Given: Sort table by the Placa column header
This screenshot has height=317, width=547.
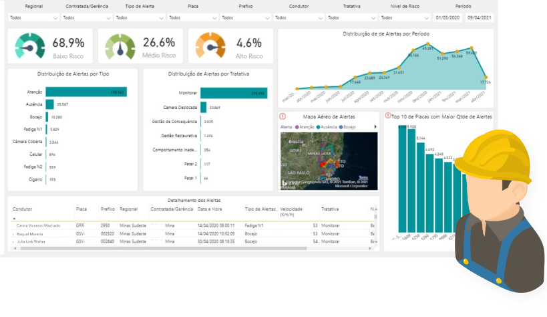Looking at the screenshot, I should [81, 209].
